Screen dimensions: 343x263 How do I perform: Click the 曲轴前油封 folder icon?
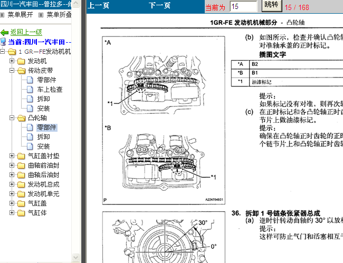pos(21,165)
